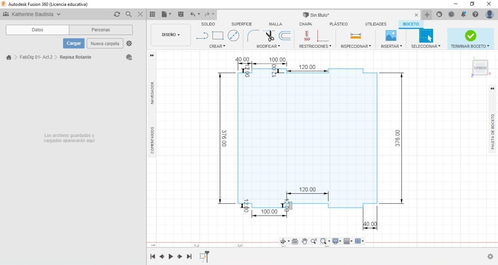Expand the Inspeccionar dropdown
This screenshot has height=265, width=498.
point(356,46)
